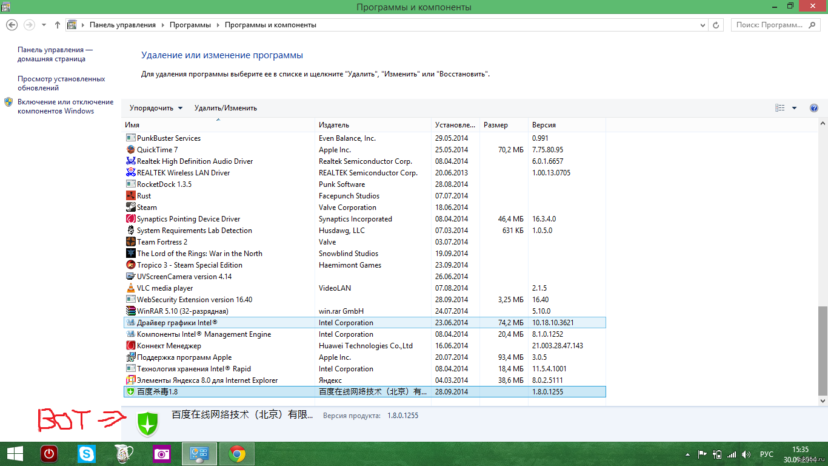
Task: Click the vertical scrollbar up arrow
Action: [x=823, y=124]
